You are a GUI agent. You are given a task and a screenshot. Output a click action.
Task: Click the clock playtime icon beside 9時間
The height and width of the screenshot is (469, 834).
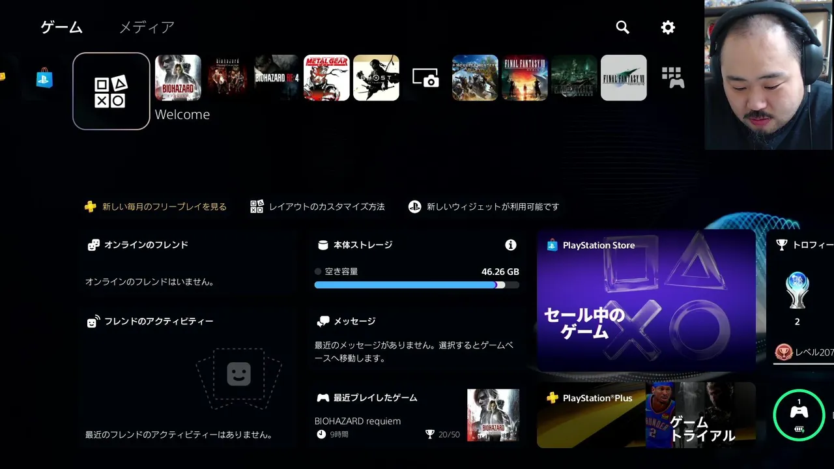(x=321, y=434)
